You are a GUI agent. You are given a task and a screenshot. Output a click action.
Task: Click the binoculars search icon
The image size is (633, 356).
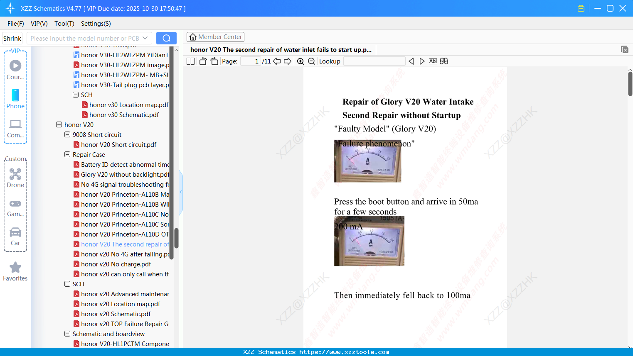point(444,61)
